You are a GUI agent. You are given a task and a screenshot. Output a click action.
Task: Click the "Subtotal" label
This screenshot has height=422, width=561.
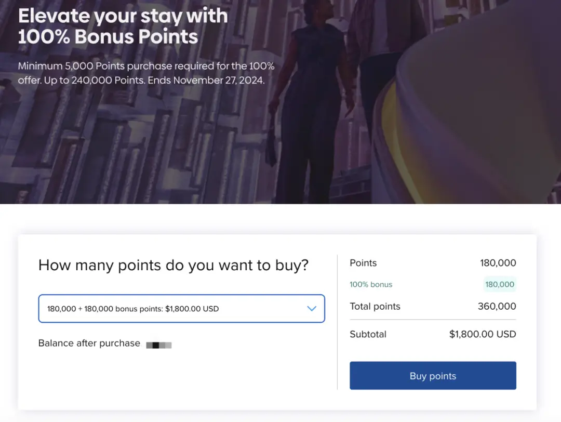click(x=368, y=334)
